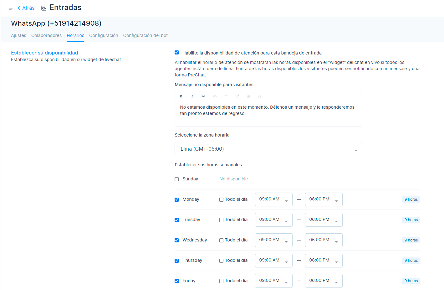The height and width of the screenshot is (290, 444).
Task: Apply italic formatting in message editor
Action: coord(192,96)
